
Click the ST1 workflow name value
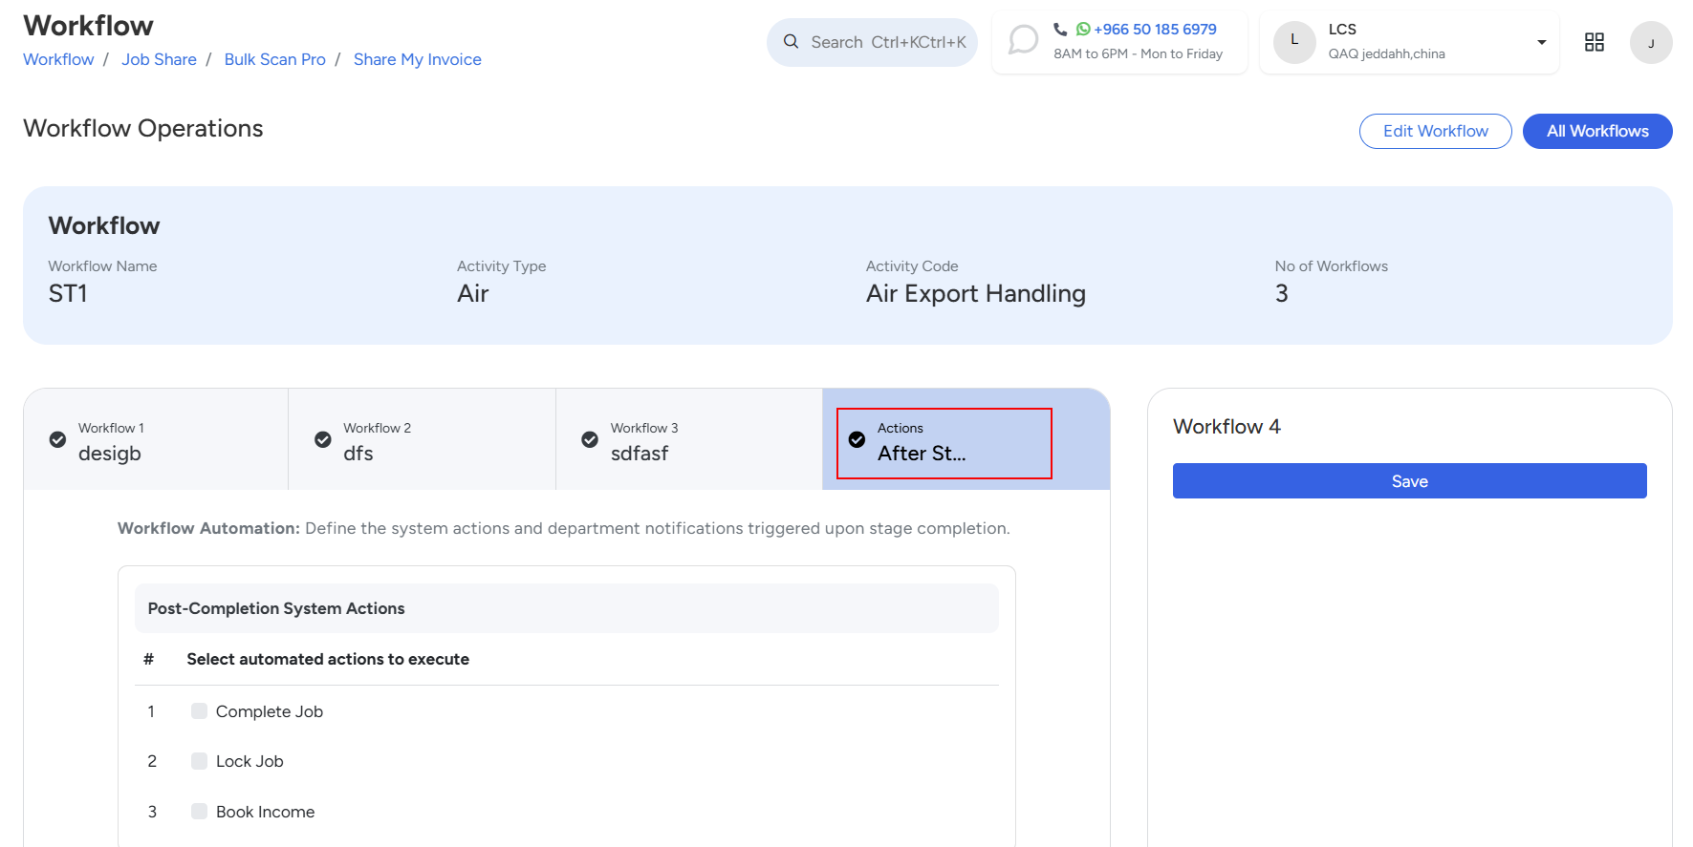tap(68, 293)
